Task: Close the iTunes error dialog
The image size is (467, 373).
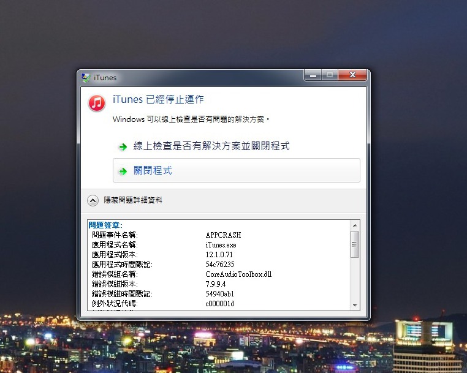Action: tap(352, 75)
